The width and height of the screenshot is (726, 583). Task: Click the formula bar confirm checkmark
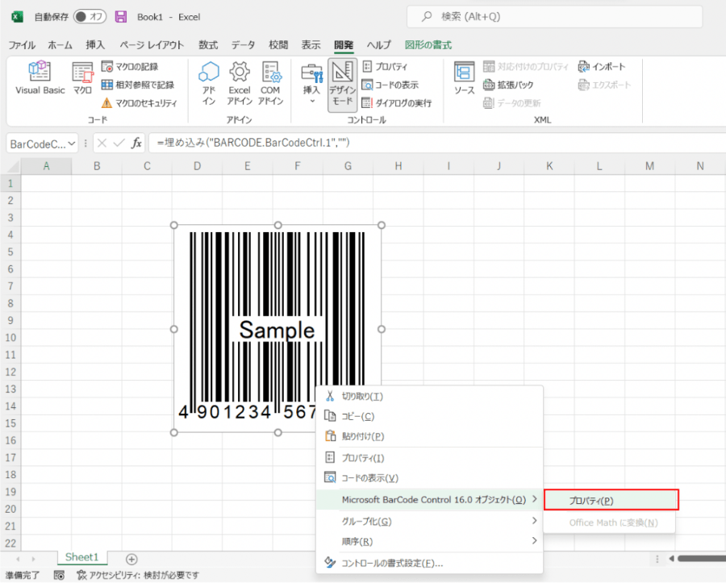[119, 144]
